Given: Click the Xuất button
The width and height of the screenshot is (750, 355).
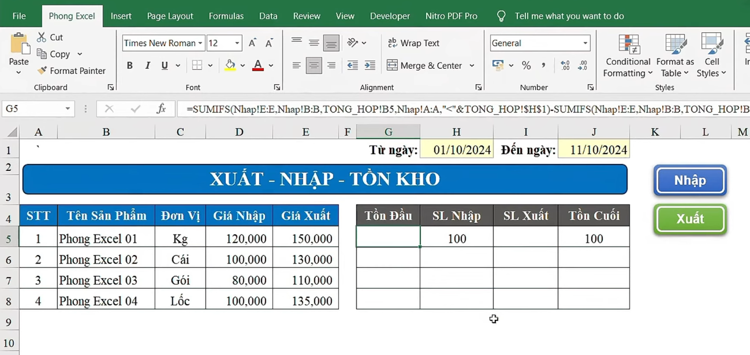Looking at the screenshot, I should [x=689, y=219].
